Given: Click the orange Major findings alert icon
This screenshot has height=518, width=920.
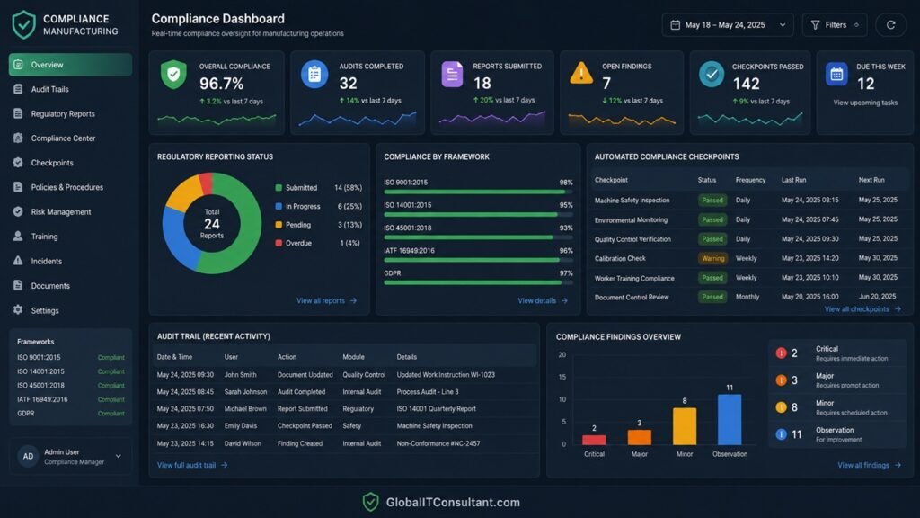Looking at the screenshot, I should pos(781,380).
